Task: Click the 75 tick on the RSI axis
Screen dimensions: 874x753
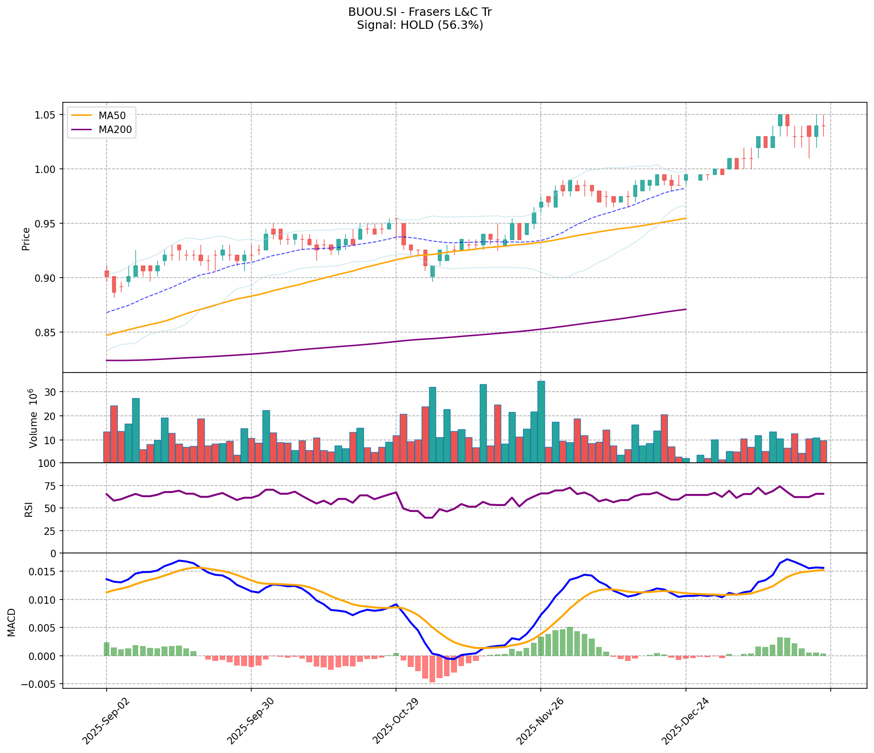Action: [49, 486]
